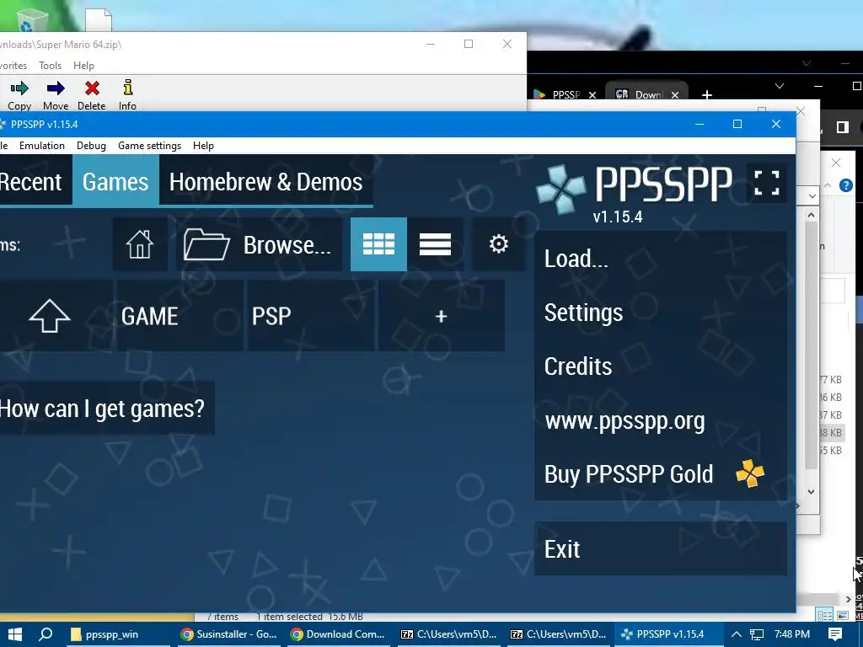The image size is (863, 647).
Task: Click the scroll up arrow in background window
Action: pos(811,216)
